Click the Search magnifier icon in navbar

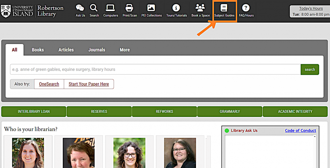click(x=94, y=8)
